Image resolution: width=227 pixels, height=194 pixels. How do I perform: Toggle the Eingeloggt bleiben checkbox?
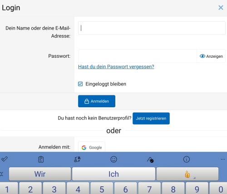pyautogui.click(x=80, y=84)
